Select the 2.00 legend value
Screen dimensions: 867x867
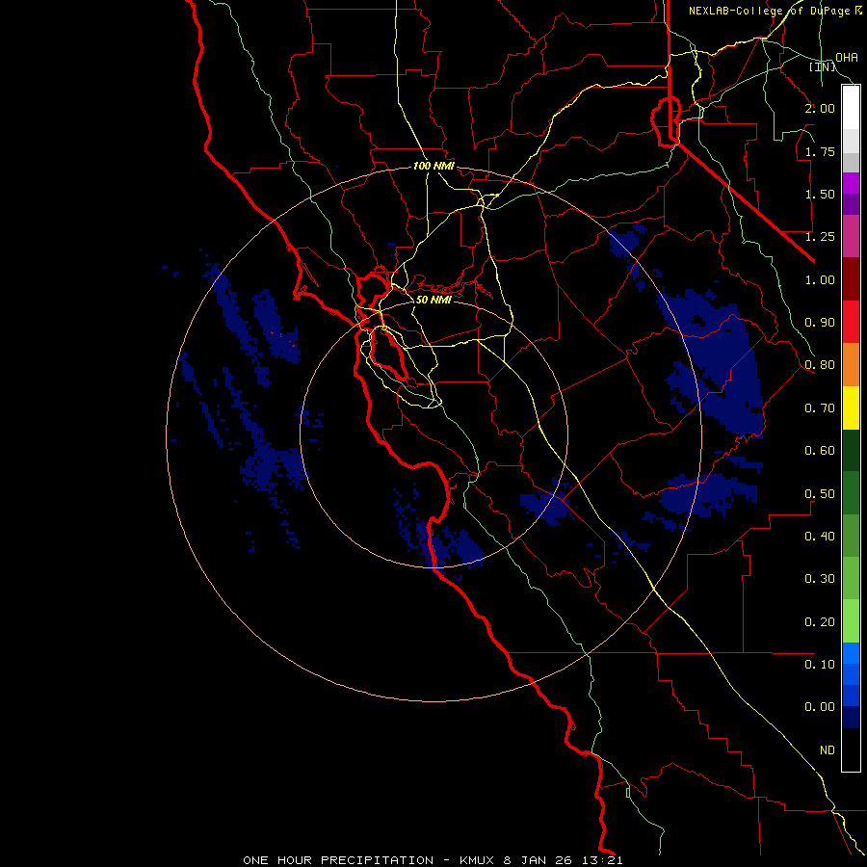point(820,108)
